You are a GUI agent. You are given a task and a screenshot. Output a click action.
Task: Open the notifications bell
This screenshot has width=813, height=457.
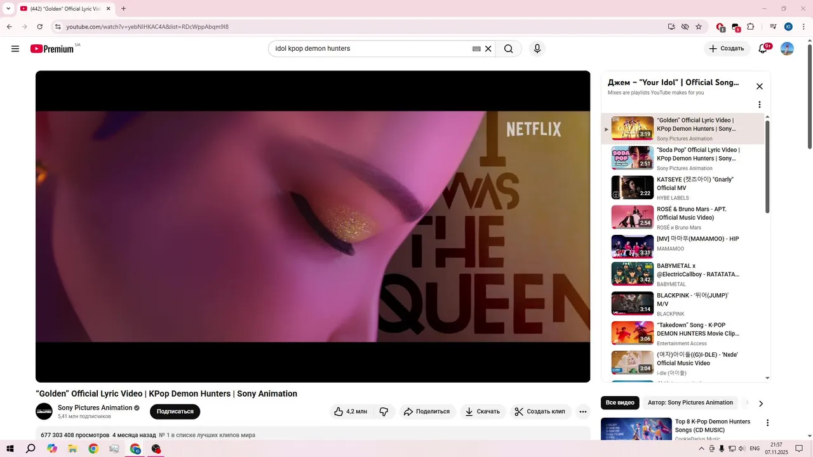click(763, 49)
